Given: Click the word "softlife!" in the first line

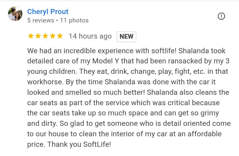Looking at the screenshot, I should 162,51.
